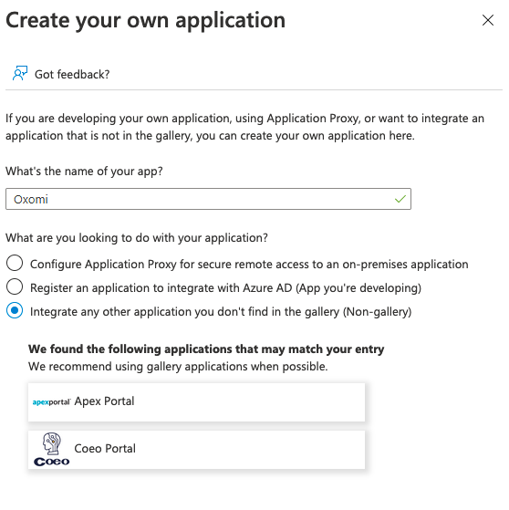
Task: Click the Coeo Portal name text
Action: (x=105, y=449)
